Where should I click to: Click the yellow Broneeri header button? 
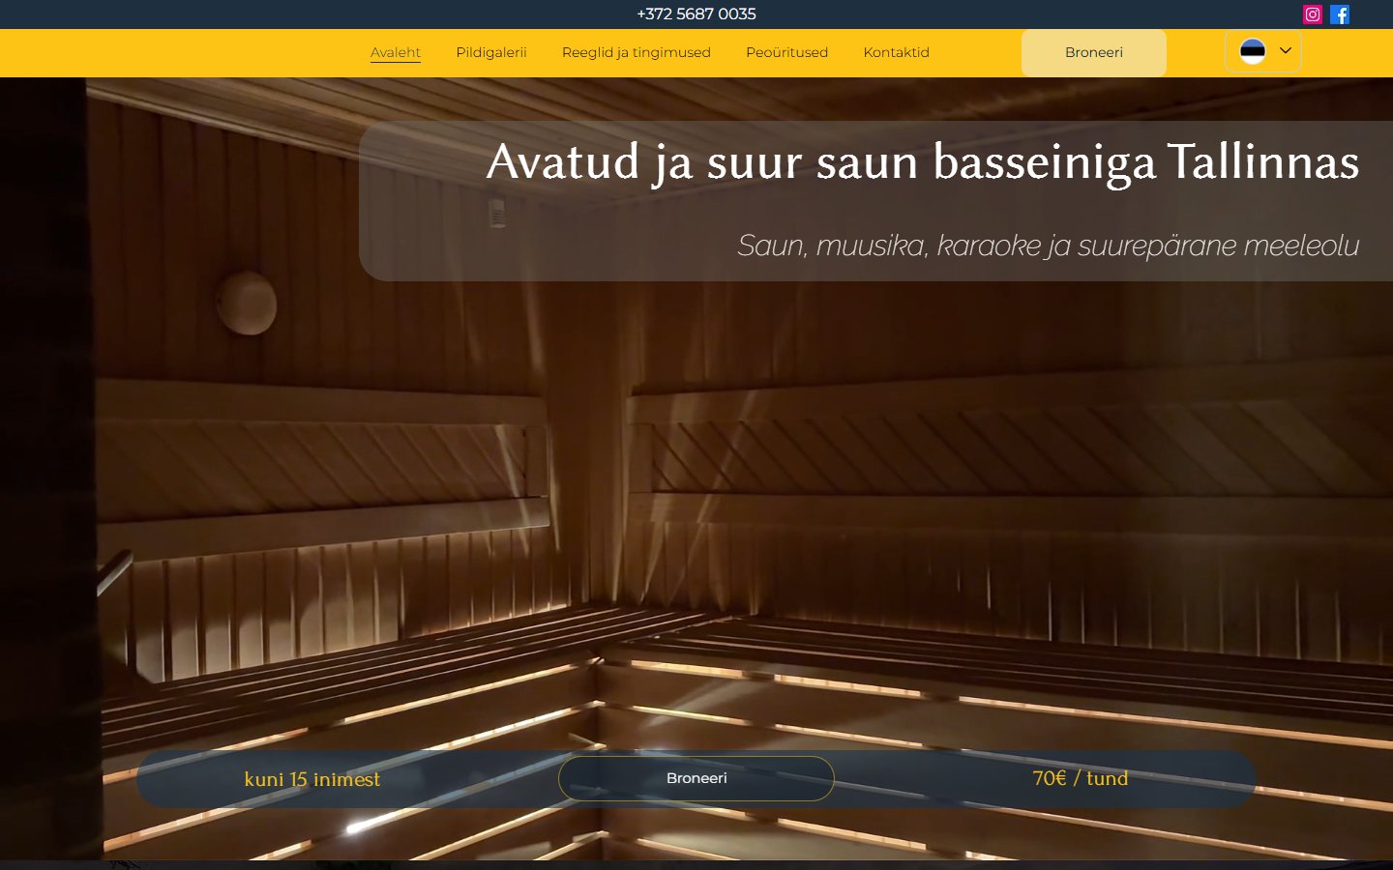point(1094,53)
